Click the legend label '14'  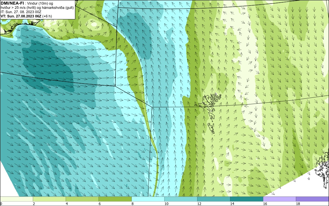232,204
